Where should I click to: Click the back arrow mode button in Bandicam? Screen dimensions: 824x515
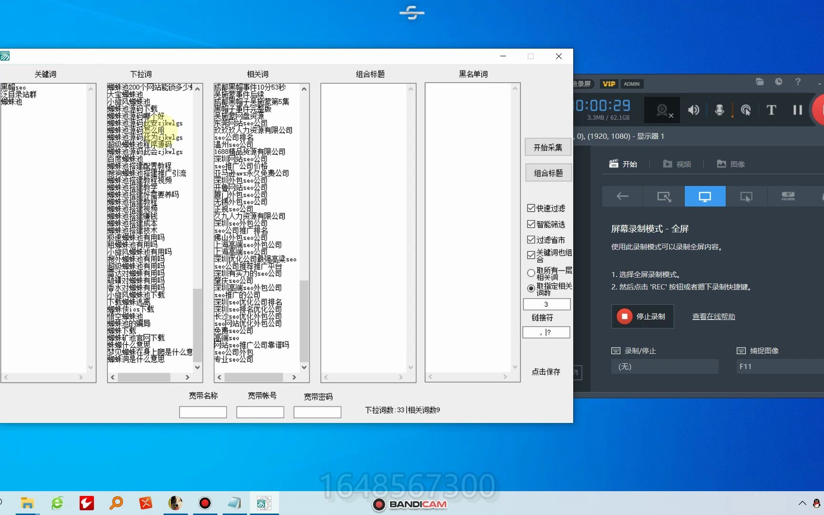point(622,196)
